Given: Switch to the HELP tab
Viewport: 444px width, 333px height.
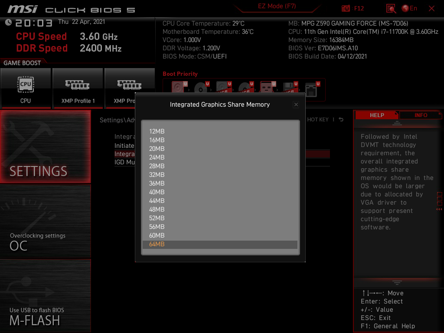Looking at the screenshot, I should (x=377, y=115).
